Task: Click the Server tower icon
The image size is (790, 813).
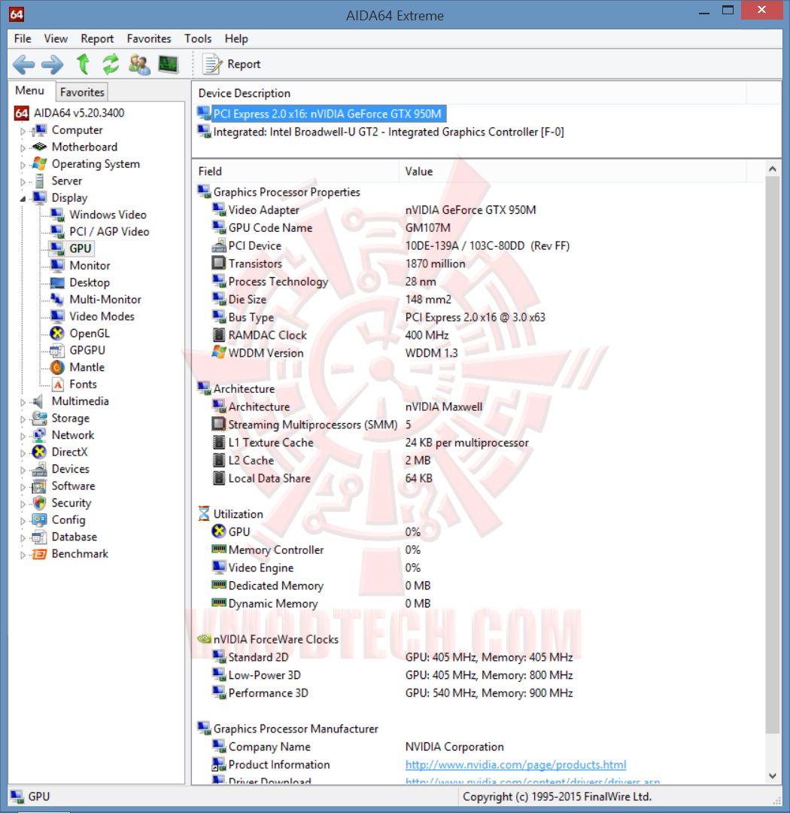Action: (x=39, y=181)
